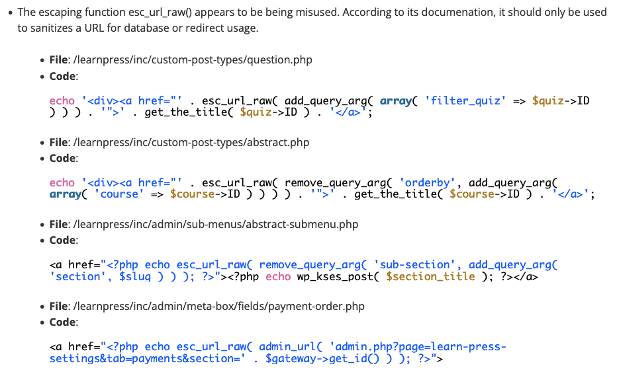
Task: Select file path /learnpress/inc/admin/sub-menus/abstract-submenu.php
Action: 216,225
